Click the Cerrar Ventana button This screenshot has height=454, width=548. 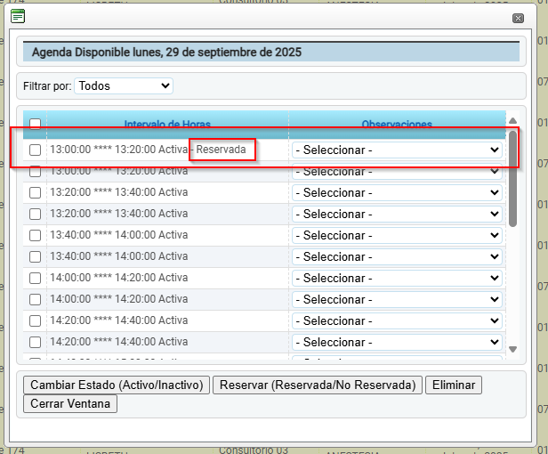click(70, 403)
